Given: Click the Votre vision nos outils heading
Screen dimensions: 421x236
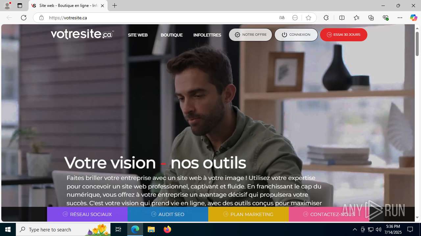Looking at the screenshot, I should tap(155, 163).
